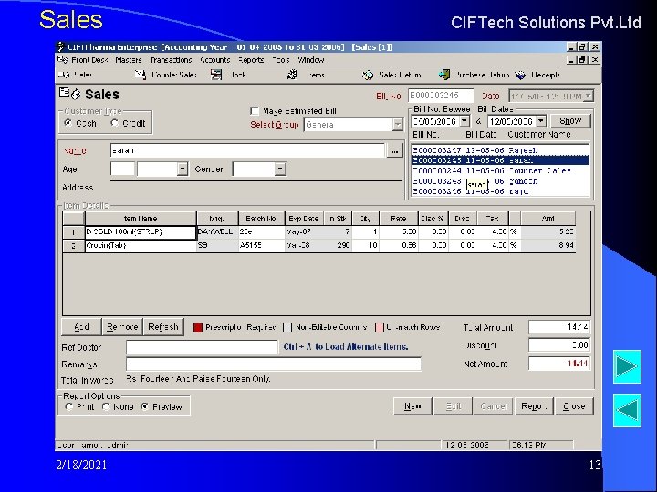Click D COLD 100ml(SYRUP) item cell
Image resolution: width=657 pixels, height=492 pixels.
141,231
